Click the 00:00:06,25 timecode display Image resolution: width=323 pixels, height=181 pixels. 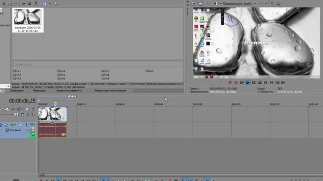pos(22,101)
